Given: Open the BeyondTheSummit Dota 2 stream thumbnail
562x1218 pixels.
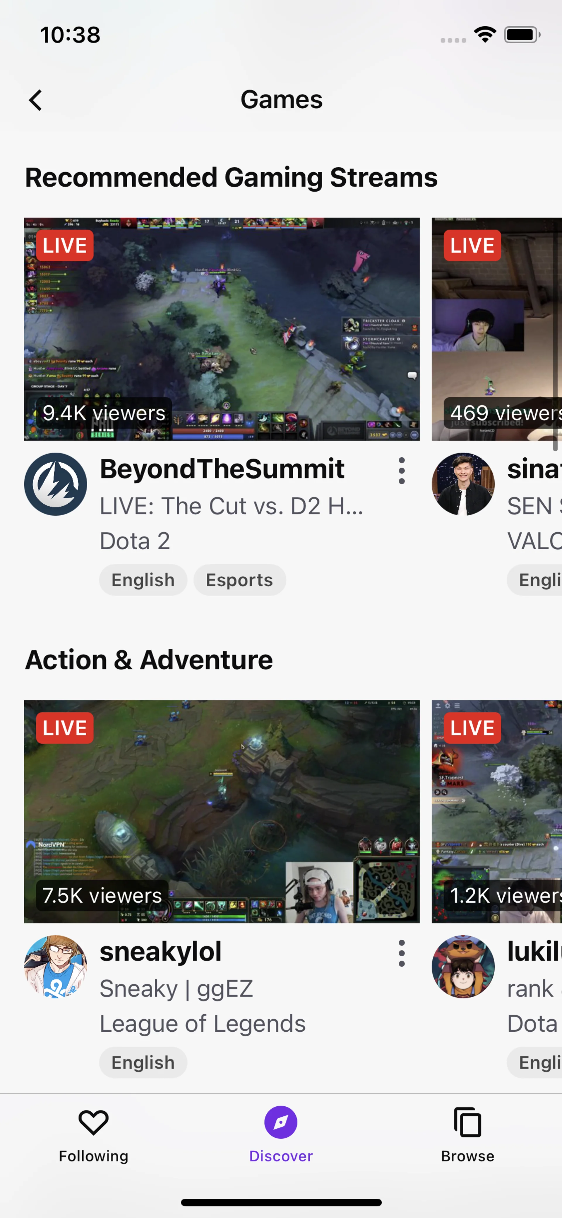Looking at the screenshot, I should [x=222, y=329].
